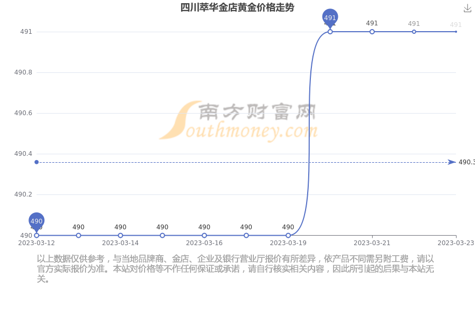
Task: Click the x-axis label 2023-03-21
Action: pyautogui.click(x=372, y=243)
